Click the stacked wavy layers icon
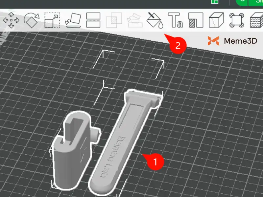This screenshot has height=197, width=263. (257, 20)
